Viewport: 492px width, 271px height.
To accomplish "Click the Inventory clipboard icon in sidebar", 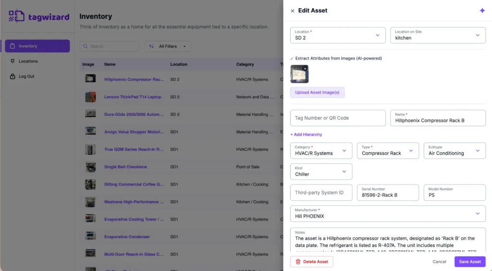I will [12, 46].
